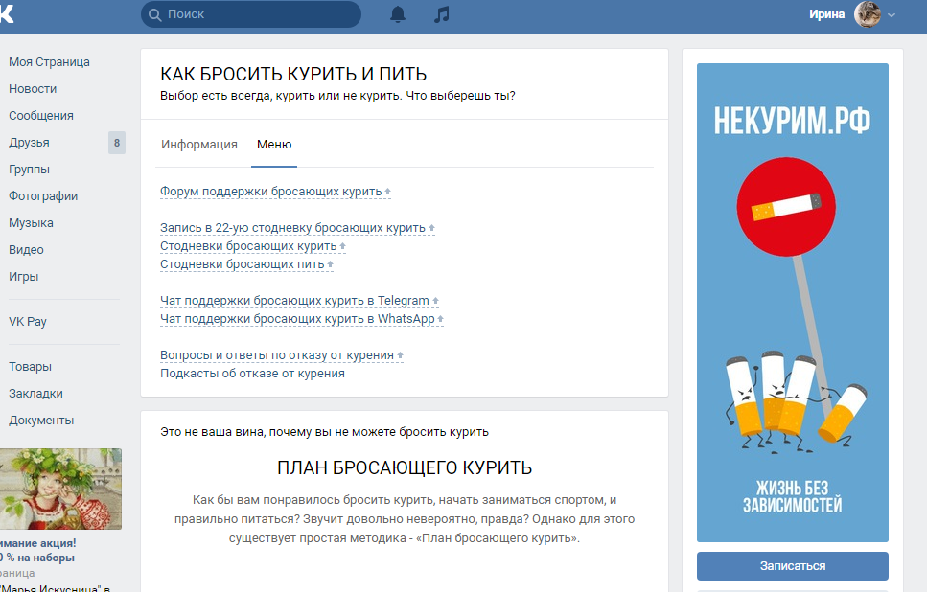Click Irina's profile avatar
This screenshot has width=927, height=592.
[x=868, y=14]
